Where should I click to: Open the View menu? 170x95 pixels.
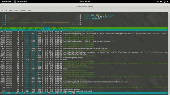tap(10, 11)
